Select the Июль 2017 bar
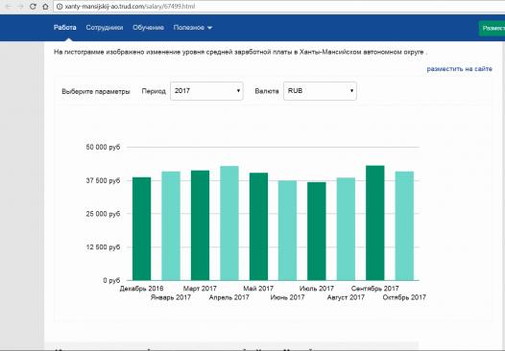 tap(317, 231)
